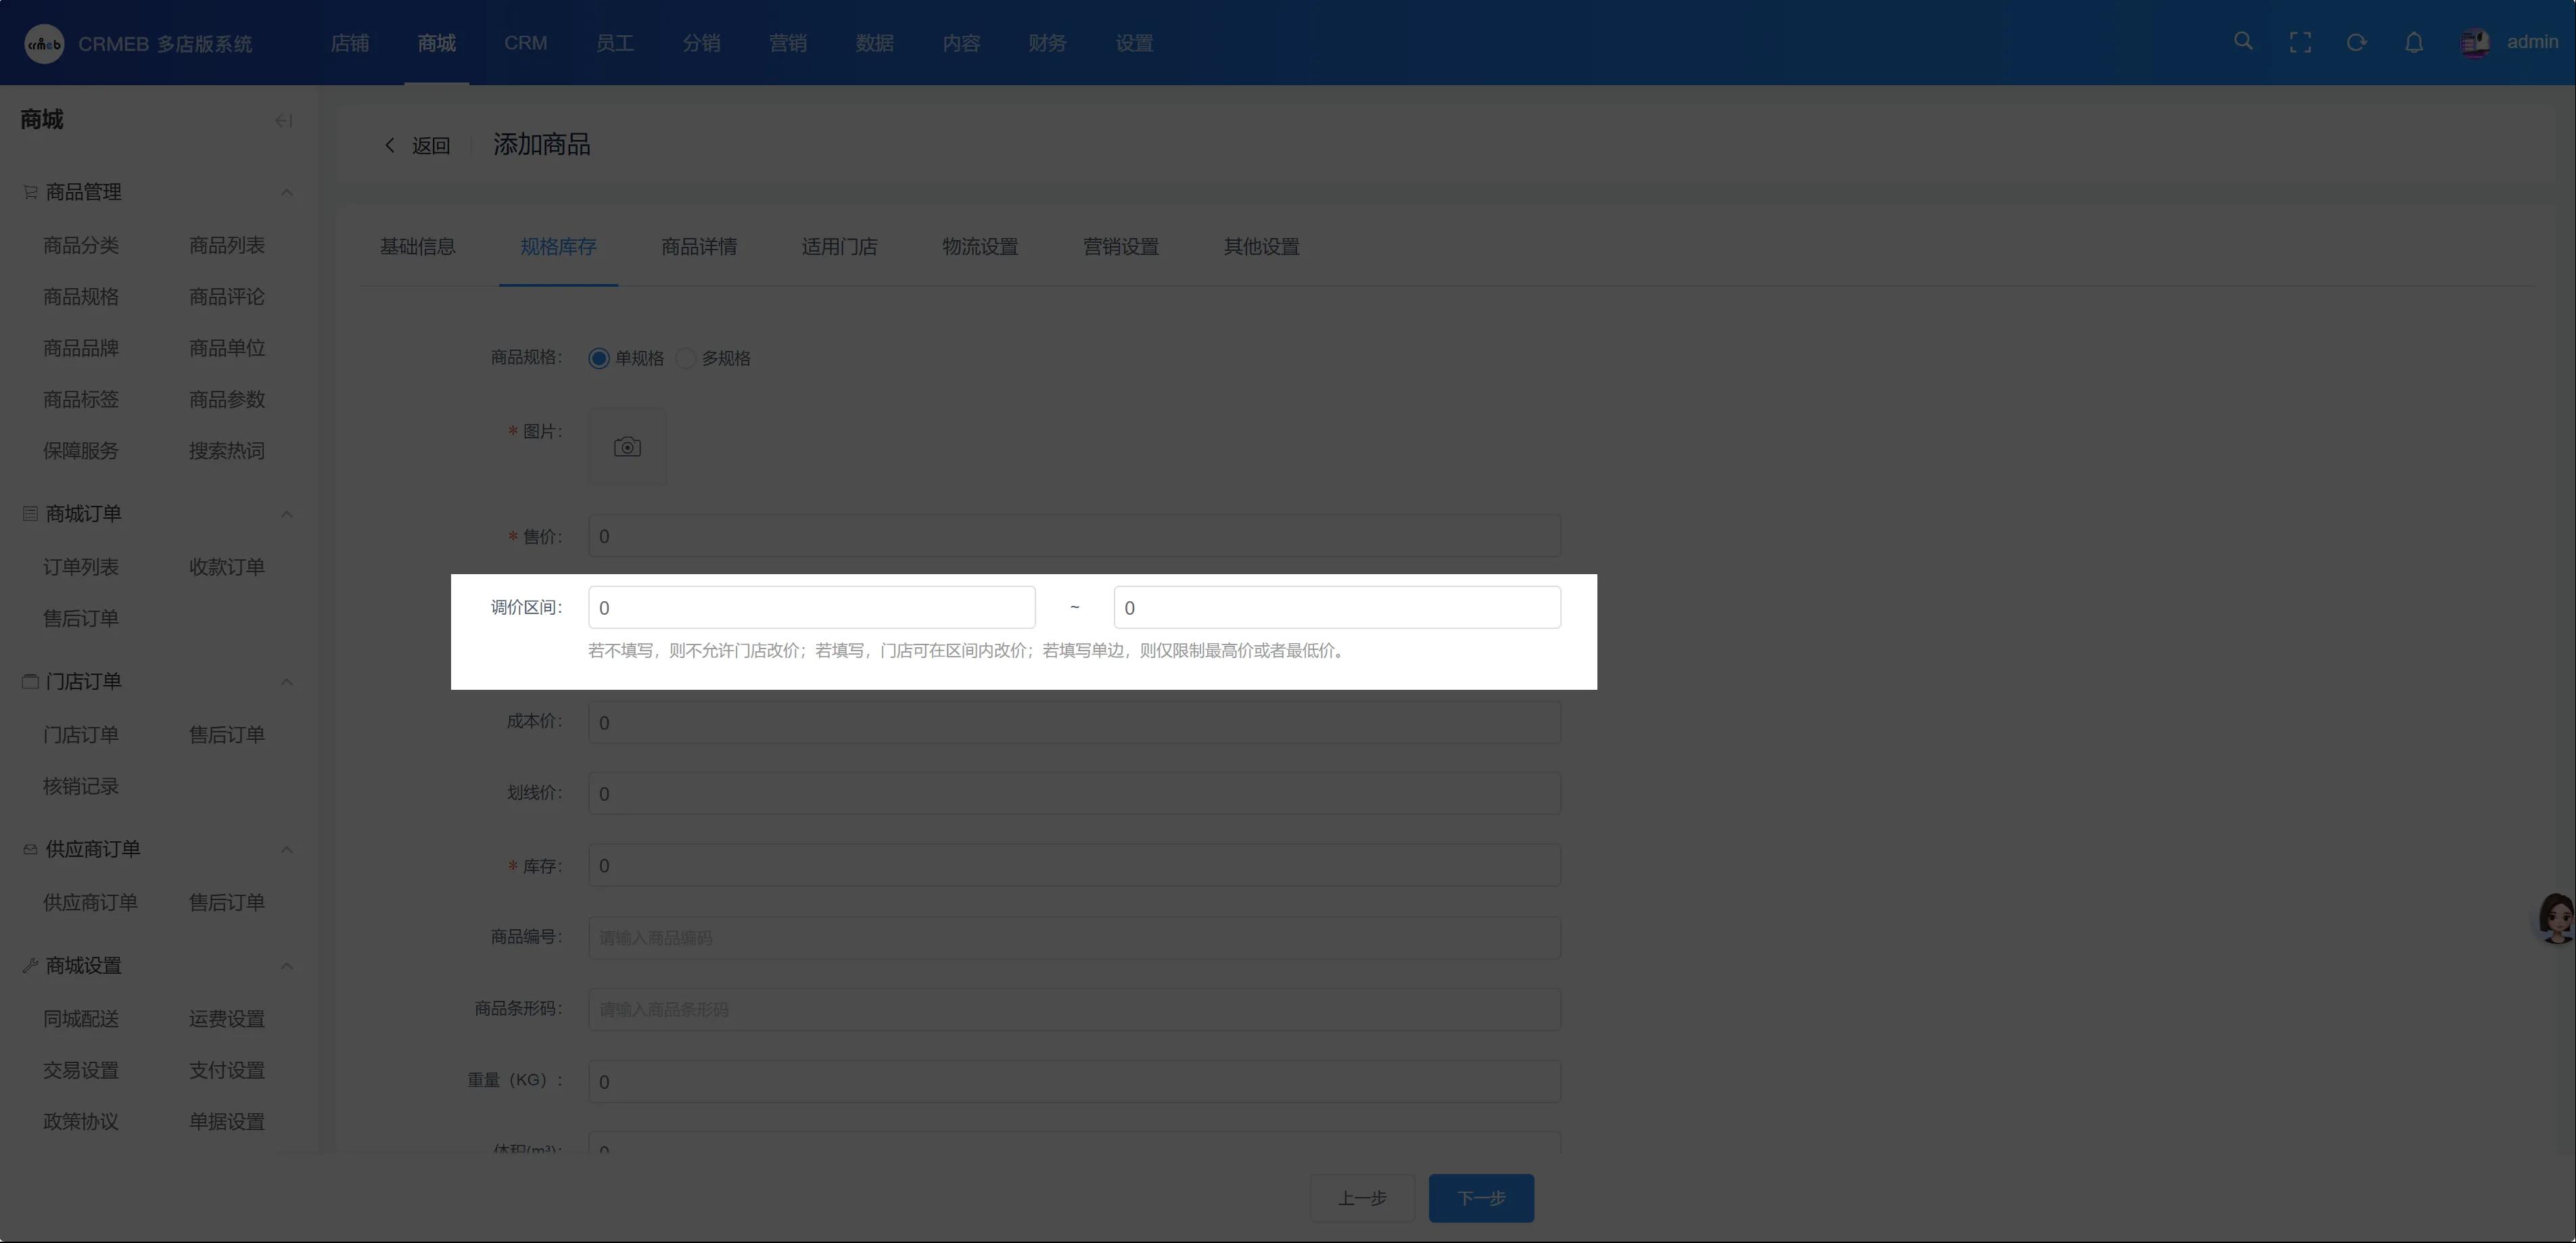Click the 供应商订单 section icon
This screenshot has height=1243, width=2576.
pos(30,850)
